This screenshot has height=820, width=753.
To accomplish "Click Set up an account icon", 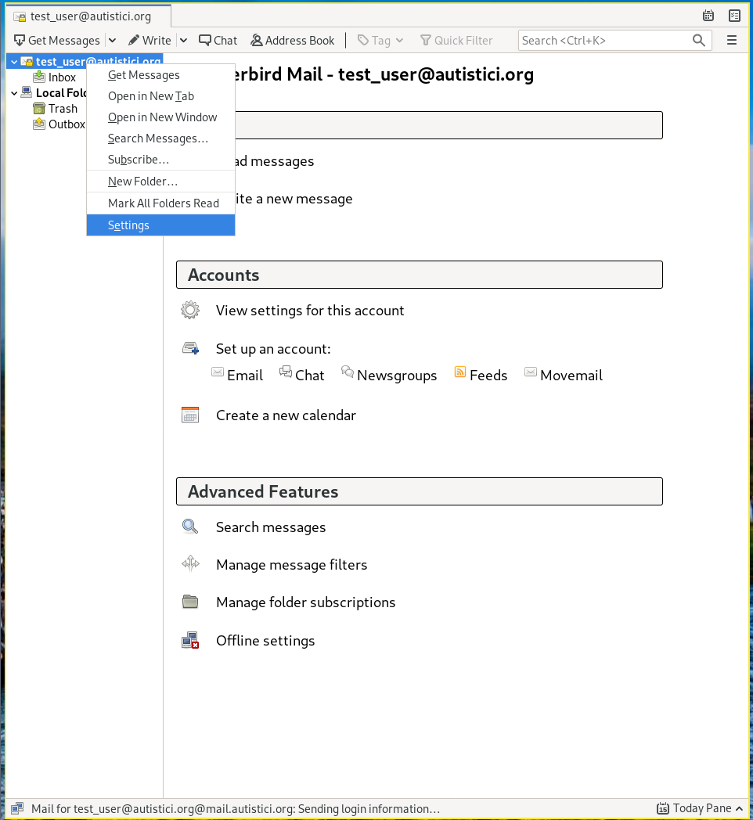I will (190, 348).
